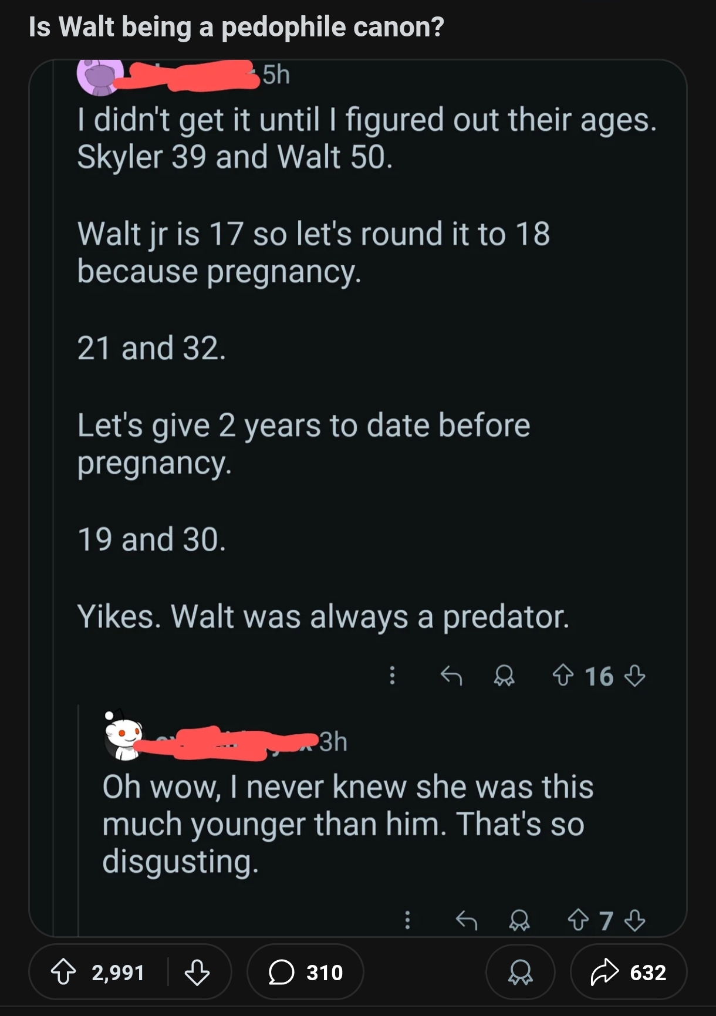
Task: Downvote the reply with 7 points
Action: (x=634, y=920)
